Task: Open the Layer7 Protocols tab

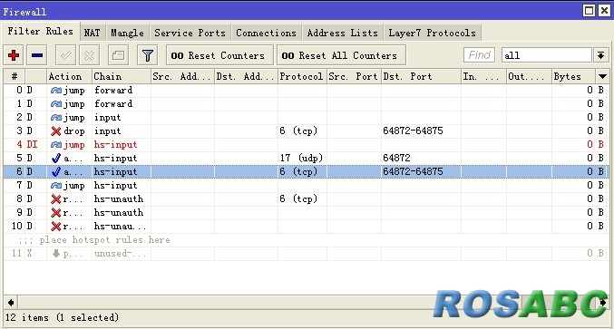Action: [433, 33]
